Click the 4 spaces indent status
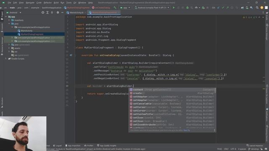The height and width of the screenshot is (151, 269). coord(242,149)
